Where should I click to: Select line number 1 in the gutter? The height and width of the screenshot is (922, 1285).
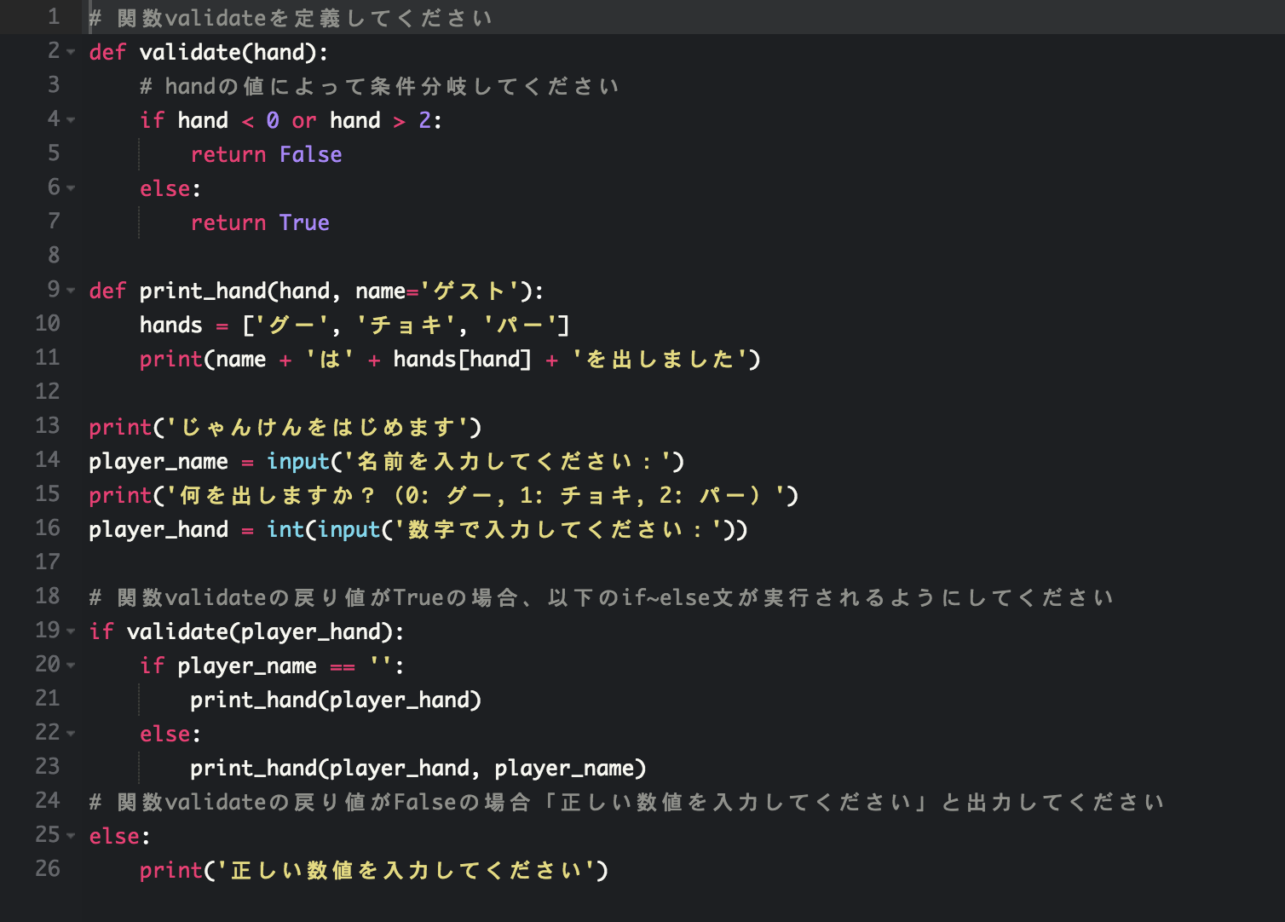pos(54,17)
